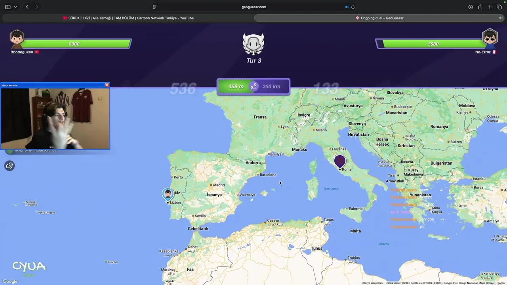The height and width of the screenshot is (285, 507).
Task: Click the purple guess pin near Roma
Action: click(340, 161)
